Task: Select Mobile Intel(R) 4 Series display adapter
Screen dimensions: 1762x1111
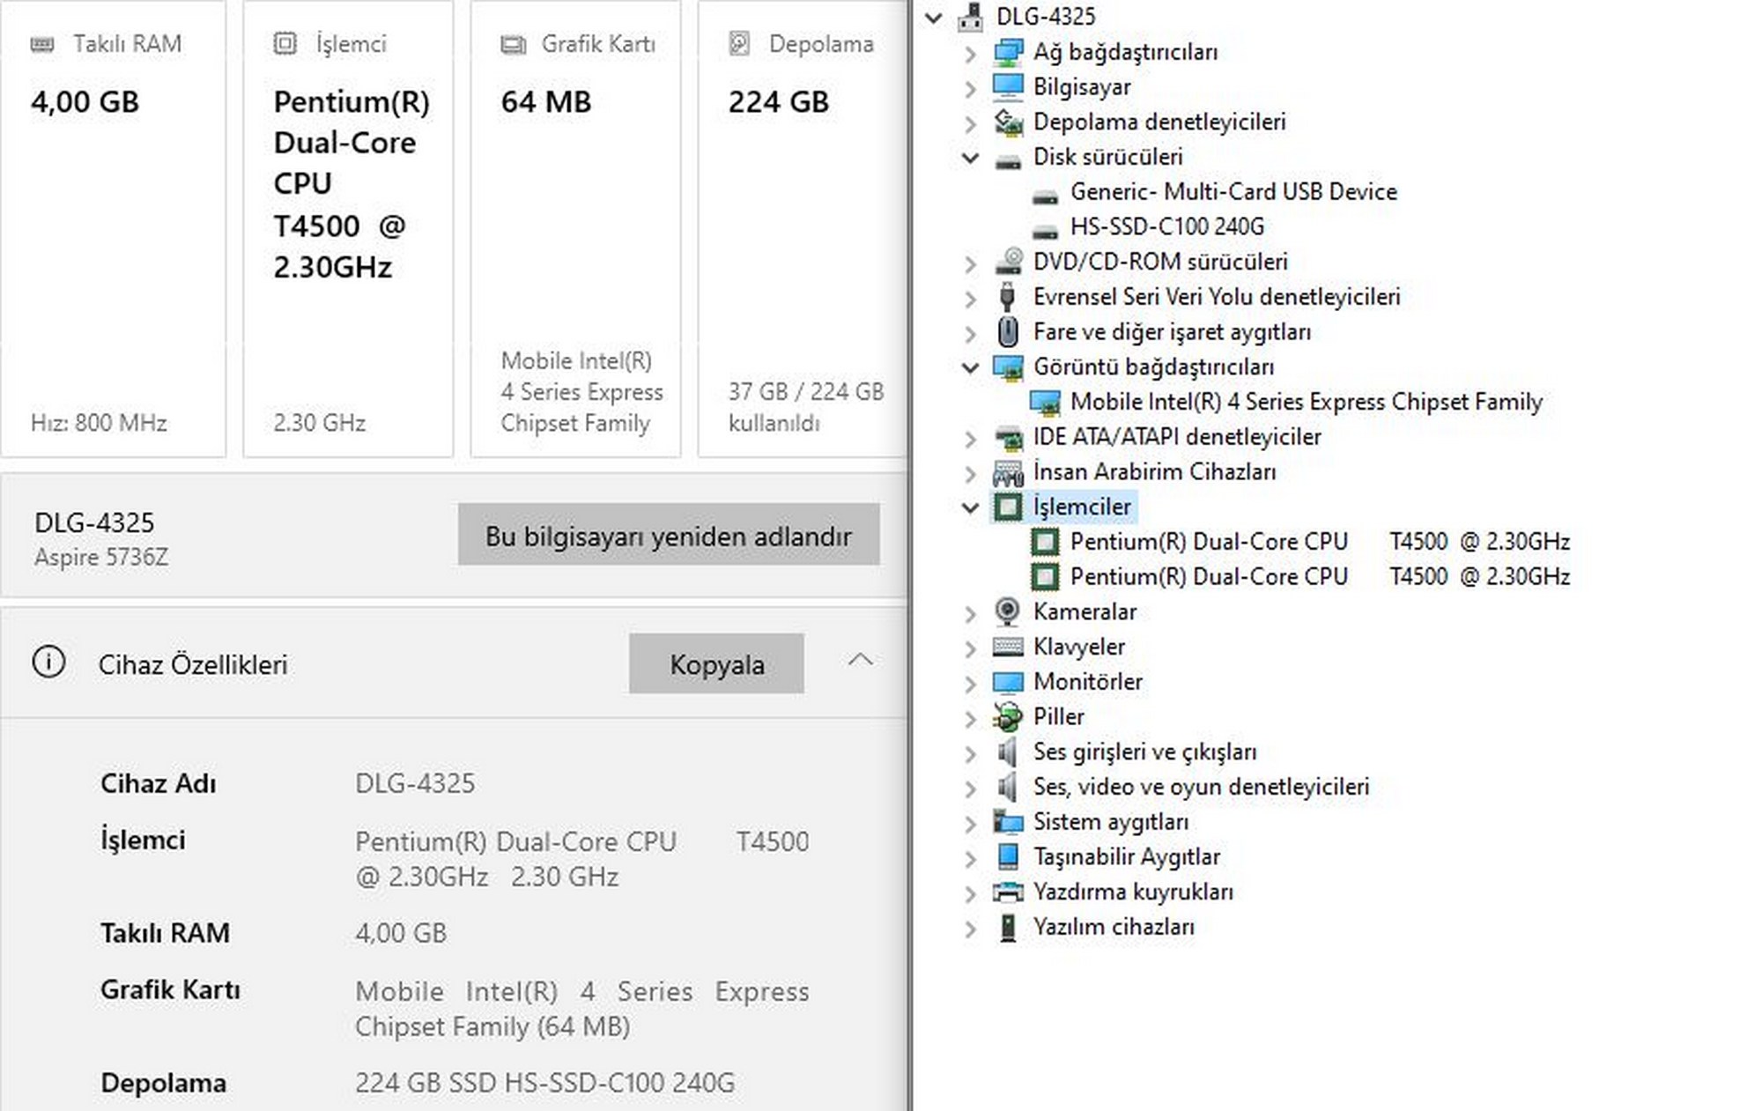Action: 1305,402
